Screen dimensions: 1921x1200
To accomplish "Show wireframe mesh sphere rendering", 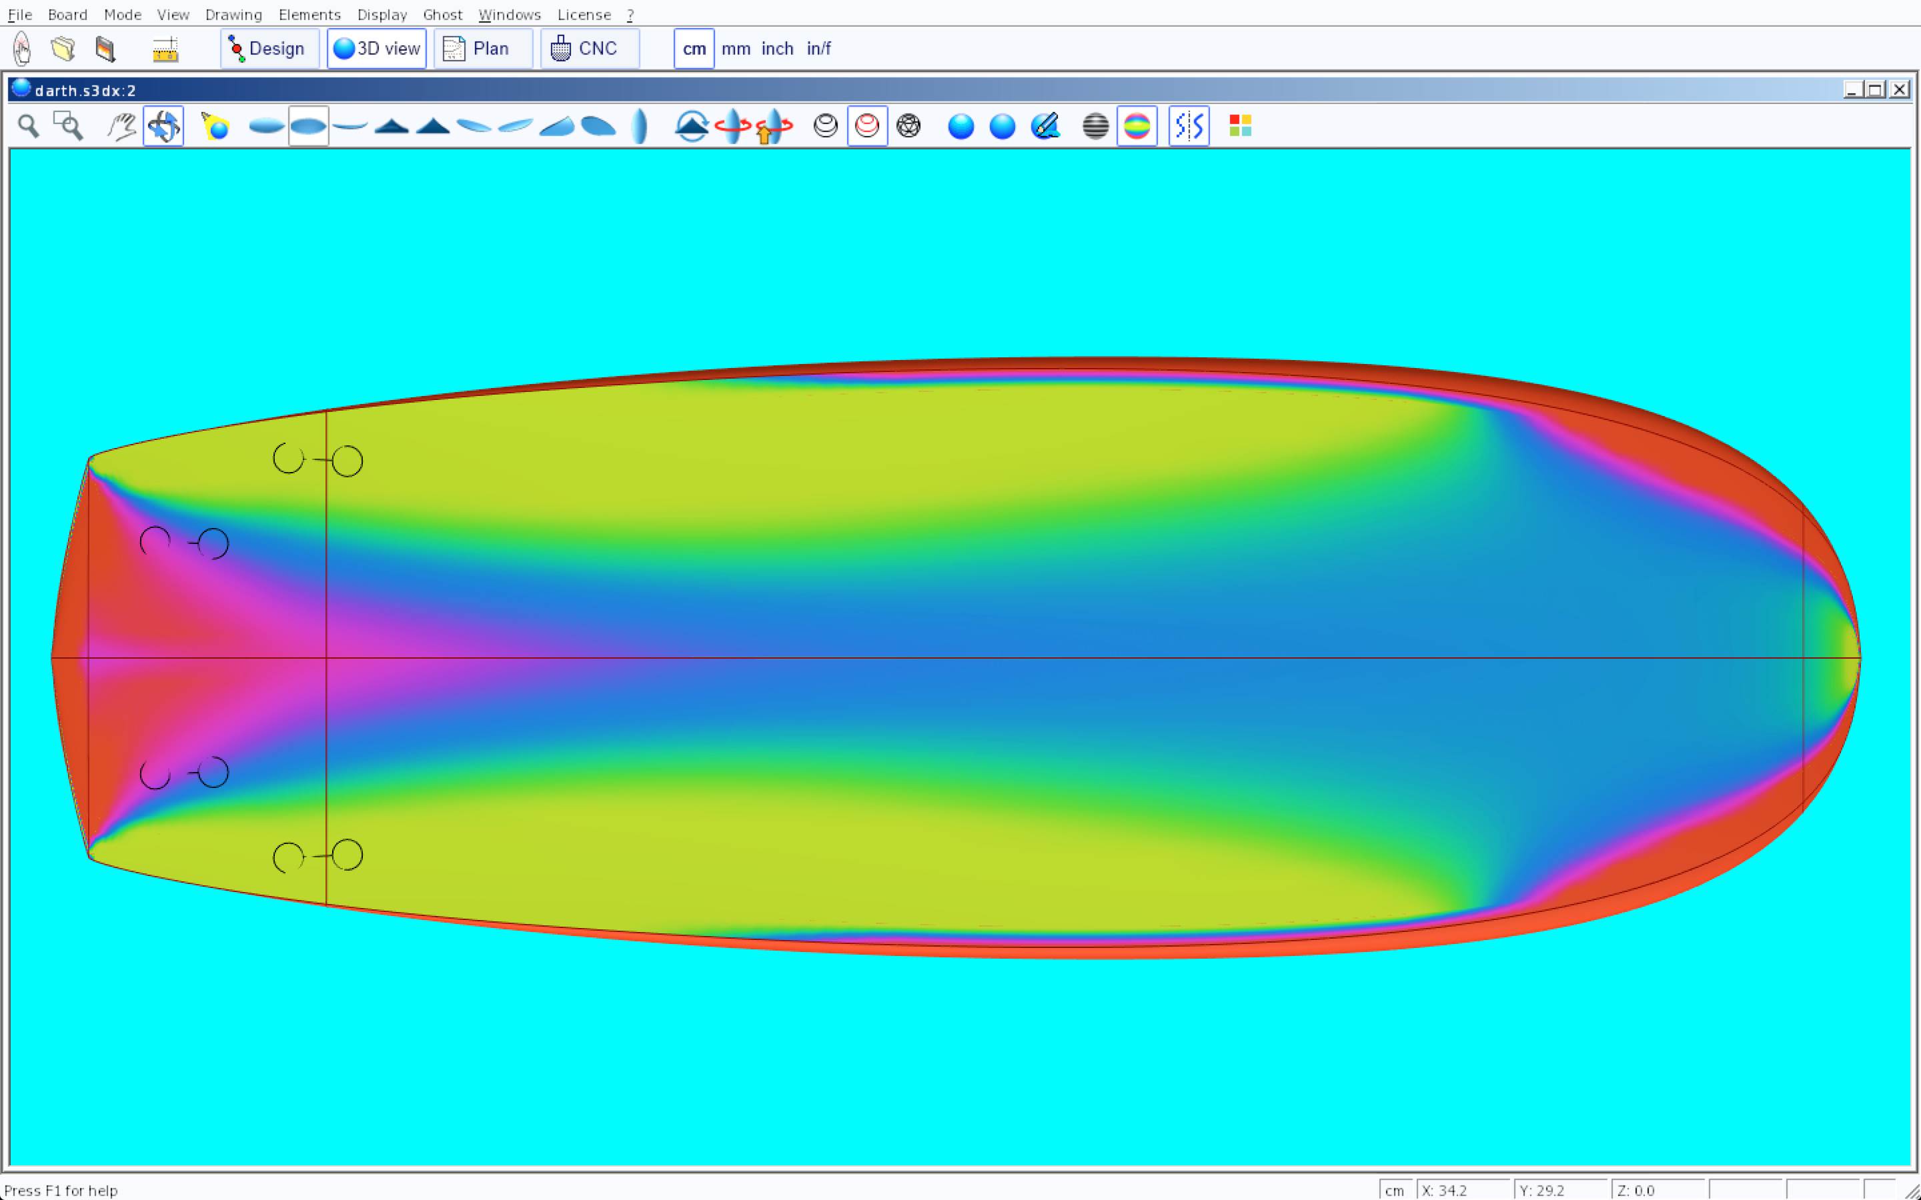I will [908, 126].
